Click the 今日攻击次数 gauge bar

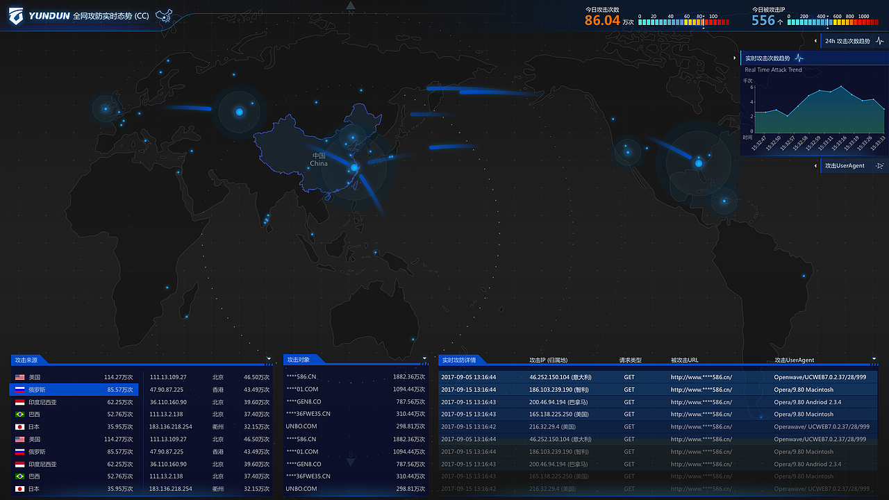683,22
